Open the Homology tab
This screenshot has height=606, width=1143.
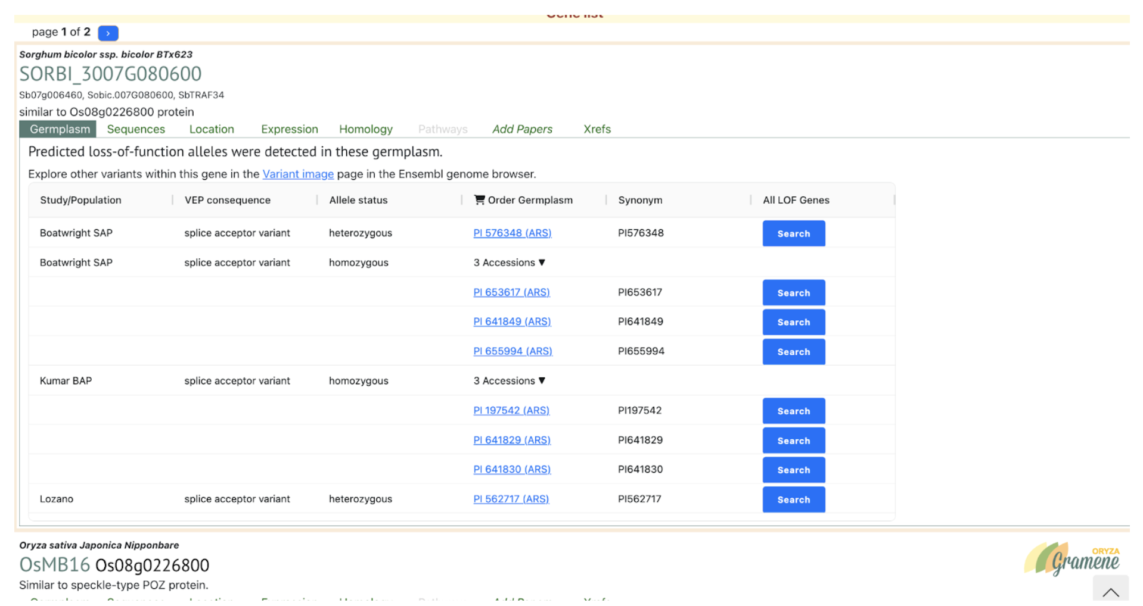pyautogui.click(x=365, y=129)
